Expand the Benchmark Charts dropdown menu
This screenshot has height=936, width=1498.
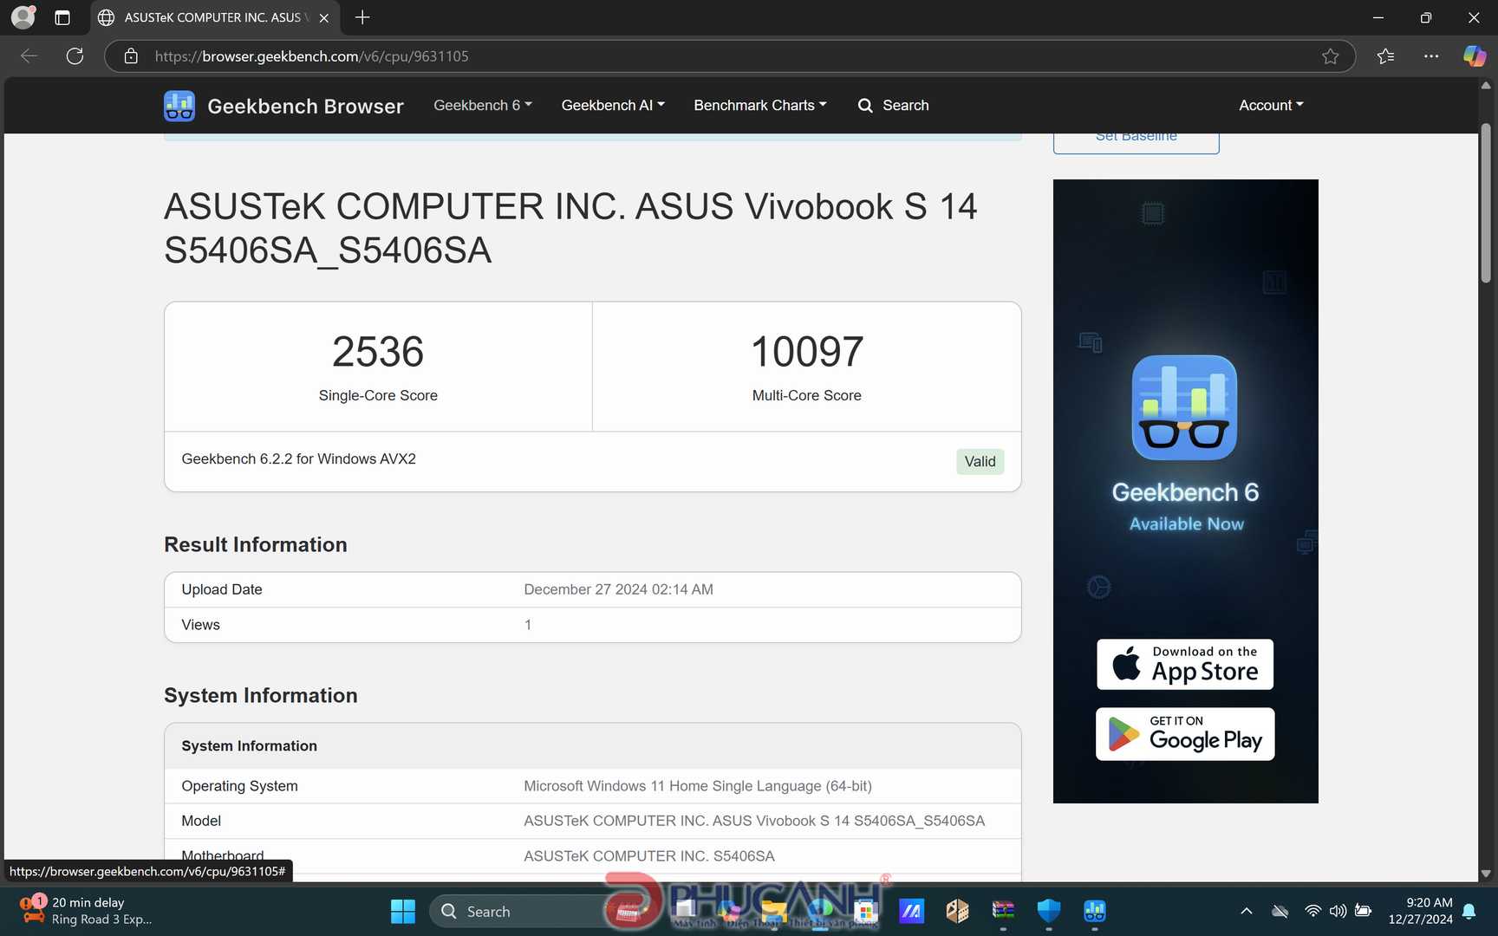760,106
